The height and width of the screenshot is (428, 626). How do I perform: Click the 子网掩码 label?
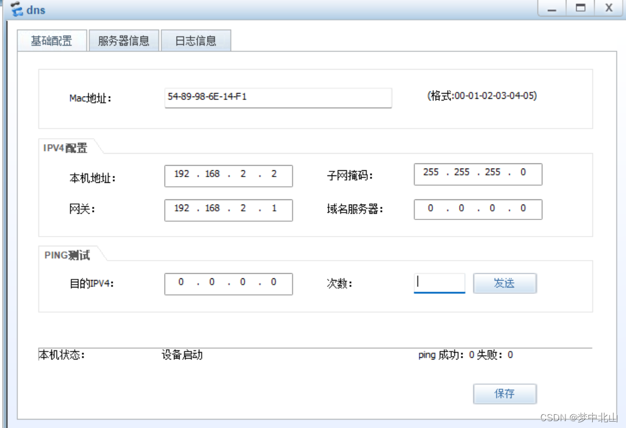[350, 175]
